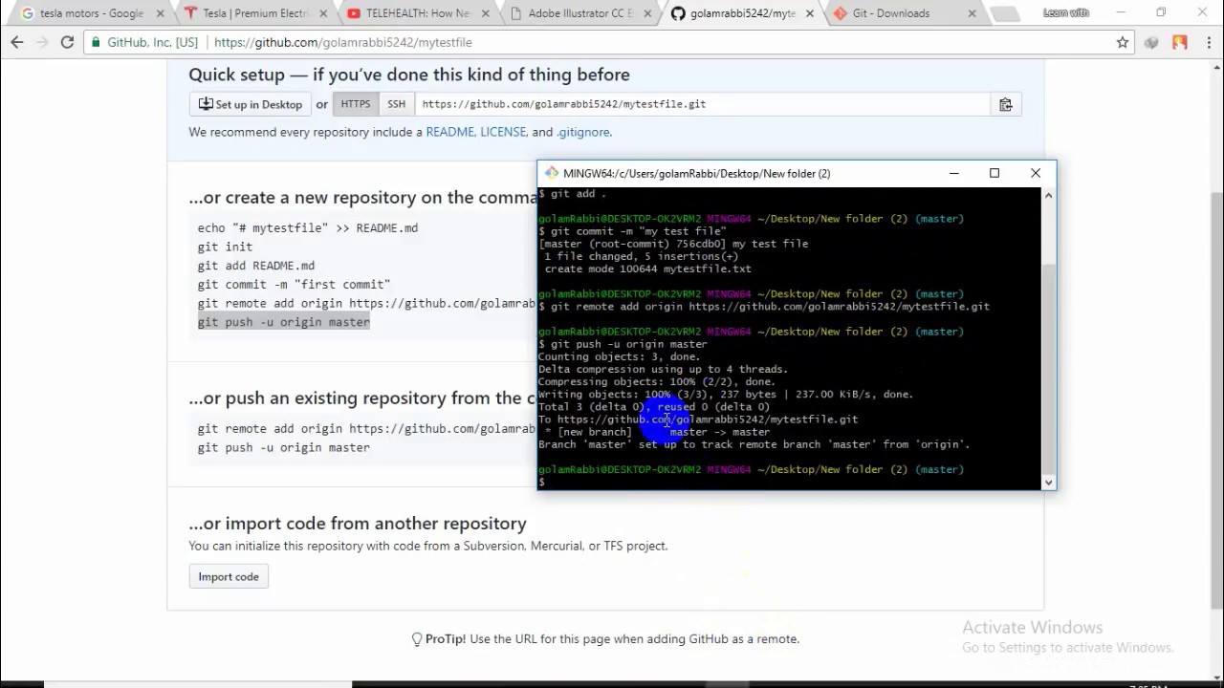The width and height of the screenshot is (1224, 688).
Task: Close the Git - Downloads tab
Action: click(973, 13)
